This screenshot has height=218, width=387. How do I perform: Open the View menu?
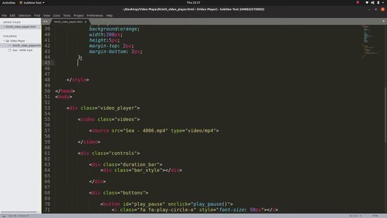click(47, 15)
